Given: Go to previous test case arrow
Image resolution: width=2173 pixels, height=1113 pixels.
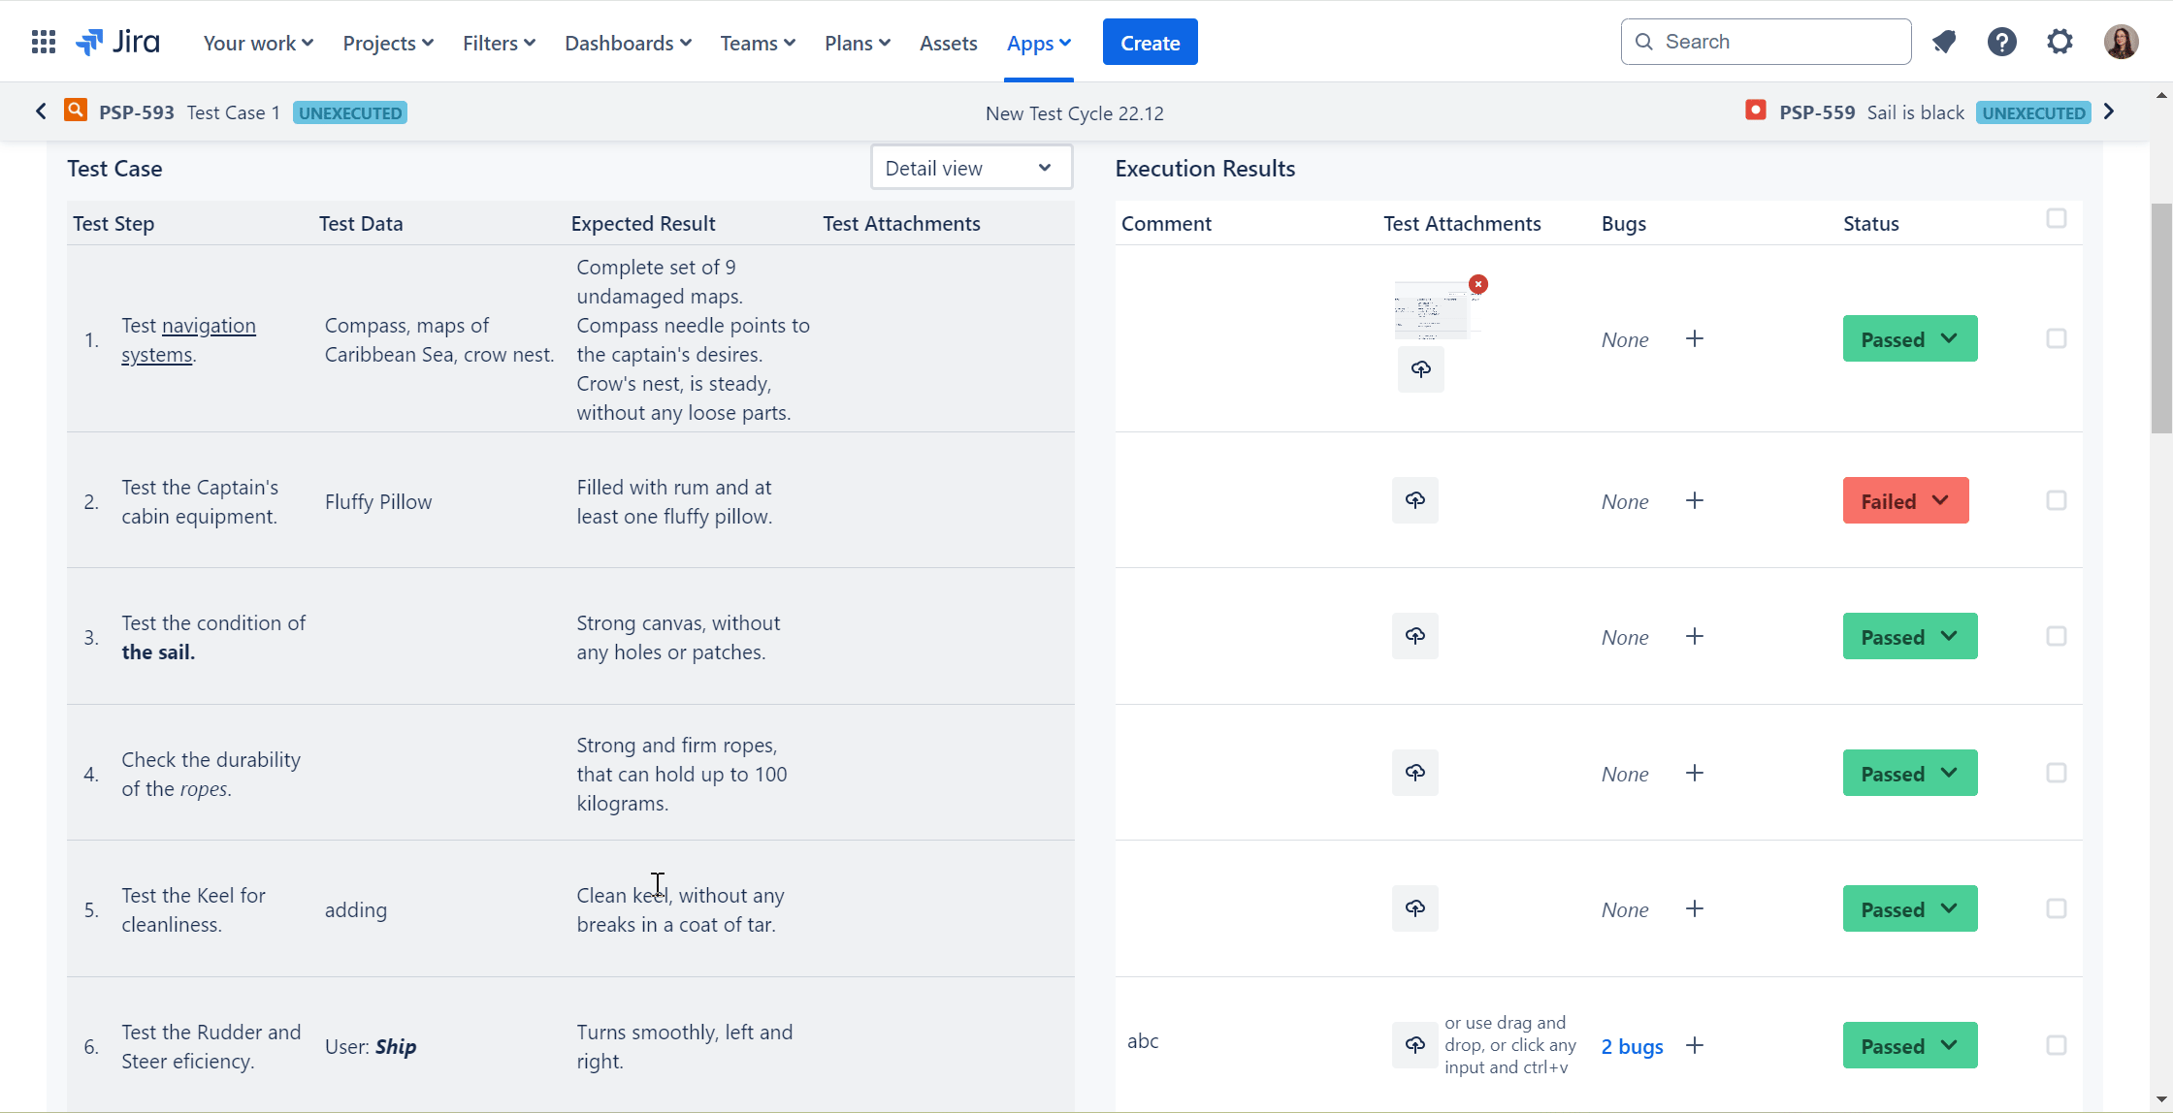Looking at the screenshot, I should [41, 111].
